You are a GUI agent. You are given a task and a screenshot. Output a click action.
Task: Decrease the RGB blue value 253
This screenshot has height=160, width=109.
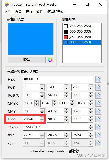pyautogui.click(x=91, y=89)
